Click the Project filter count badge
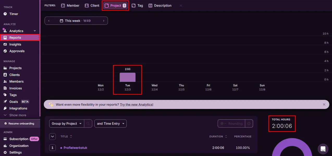Image resolution: width=332 pixels, height=156 pixels. coord(124,5)
